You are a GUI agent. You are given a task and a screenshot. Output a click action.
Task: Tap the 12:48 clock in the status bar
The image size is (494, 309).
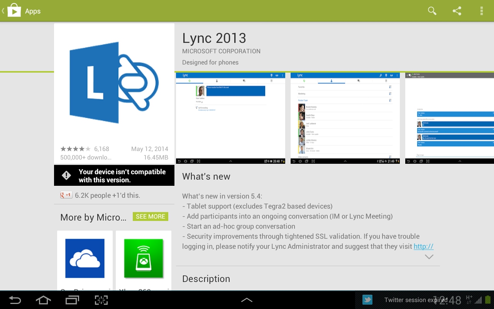click(x=447, y=300)
